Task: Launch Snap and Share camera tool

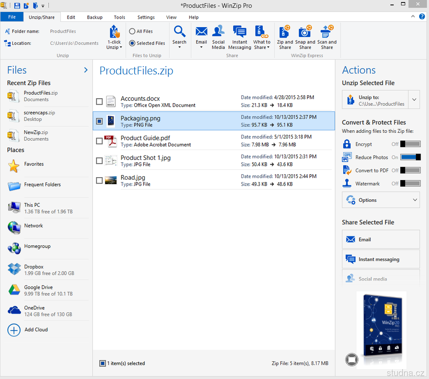Action: pyautogui.click(x=305, y=32)
